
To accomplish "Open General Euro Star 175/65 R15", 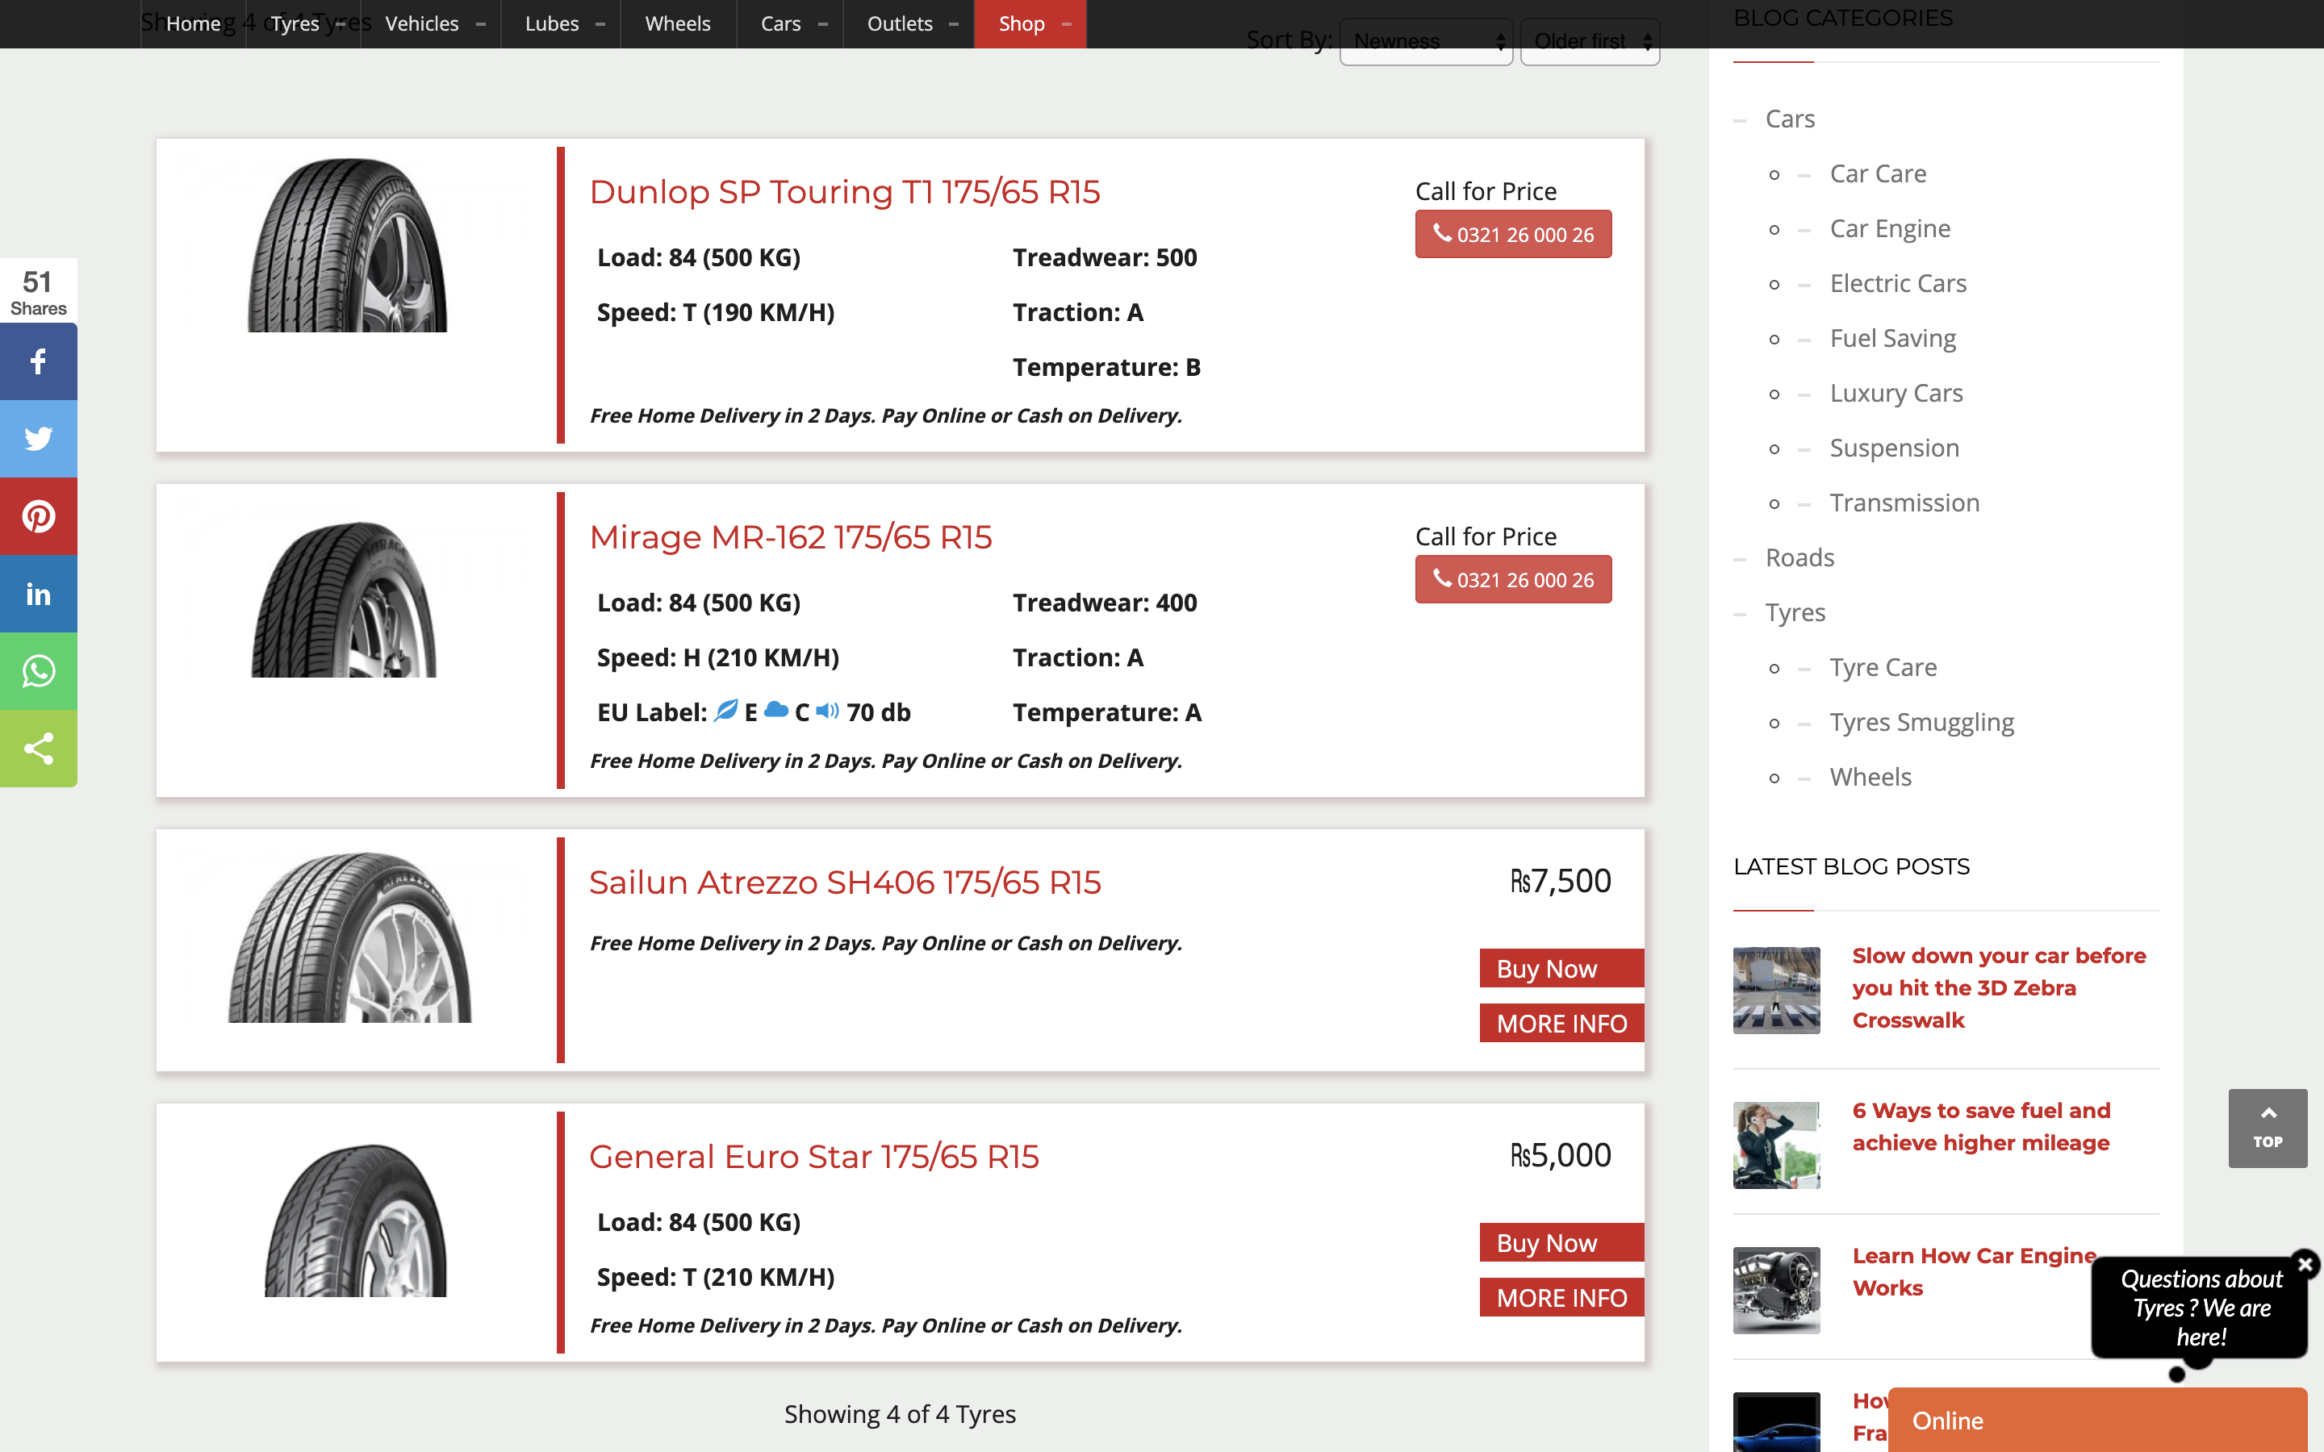I will tap(814, 1156).
